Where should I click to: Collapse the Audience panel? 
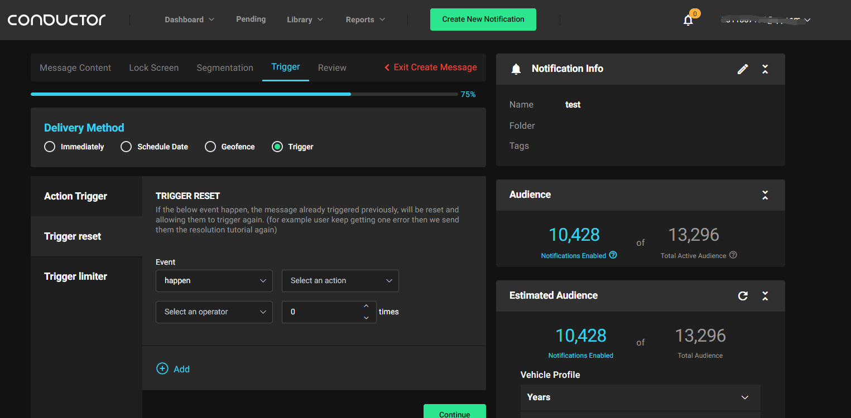pyautogui.click(x=765, y=195)
